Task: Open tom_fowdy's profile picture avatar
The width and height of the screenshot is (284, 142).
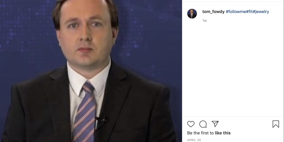Action: (192, 14)
